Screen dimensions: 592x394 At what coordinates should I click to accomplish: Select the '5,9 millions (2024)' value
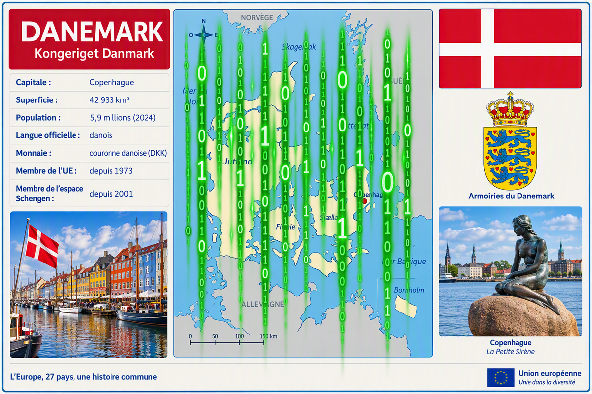coord(123,118)
